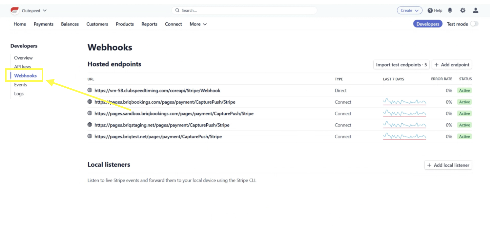
Task: Open Overview in Developers sidebar
Action: pyautogui.click(x=23, y=58)
